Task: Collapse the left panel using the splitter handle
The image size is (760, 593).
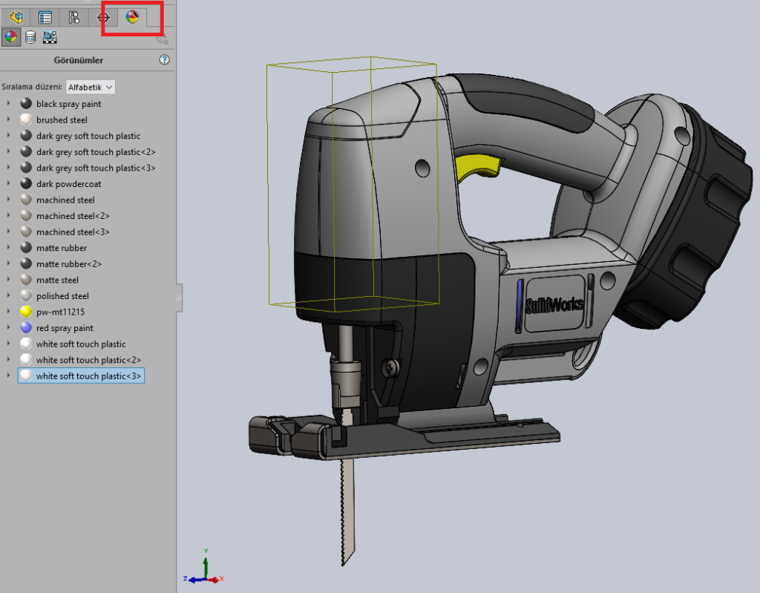Action: point(178,297)
